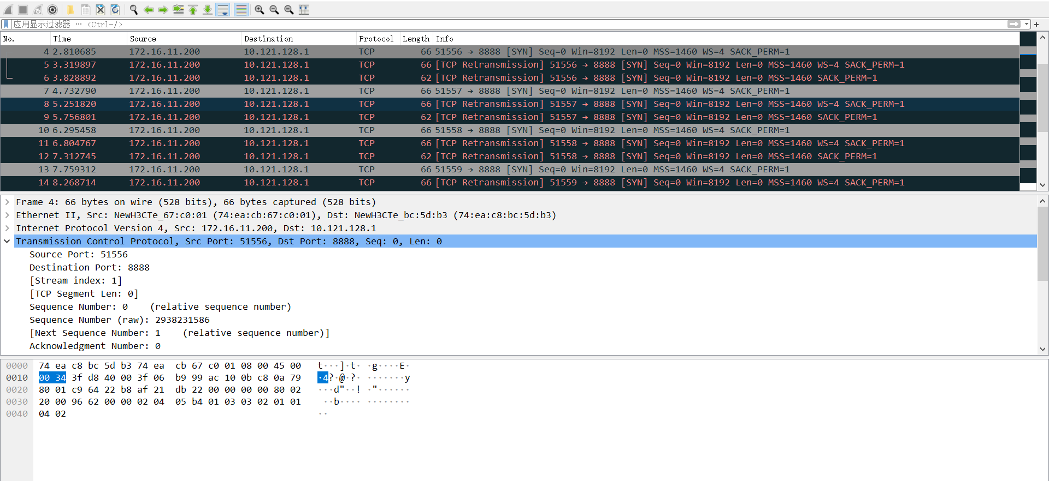
Task: Select packet 13 at time 7.759312
Action: 510,170
